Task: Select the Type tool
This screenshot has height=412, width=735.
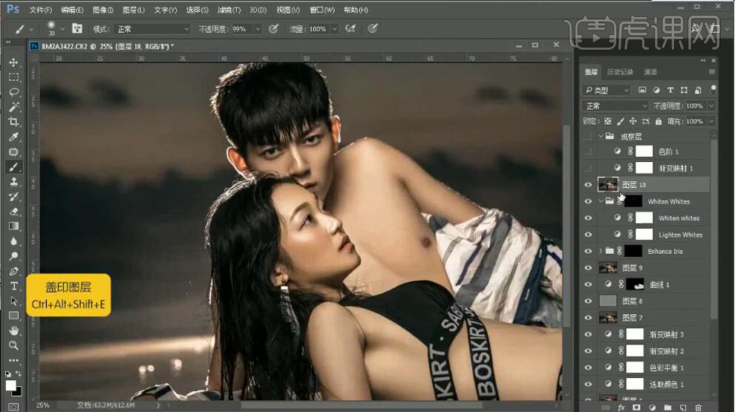Action: tap(13, 286)
